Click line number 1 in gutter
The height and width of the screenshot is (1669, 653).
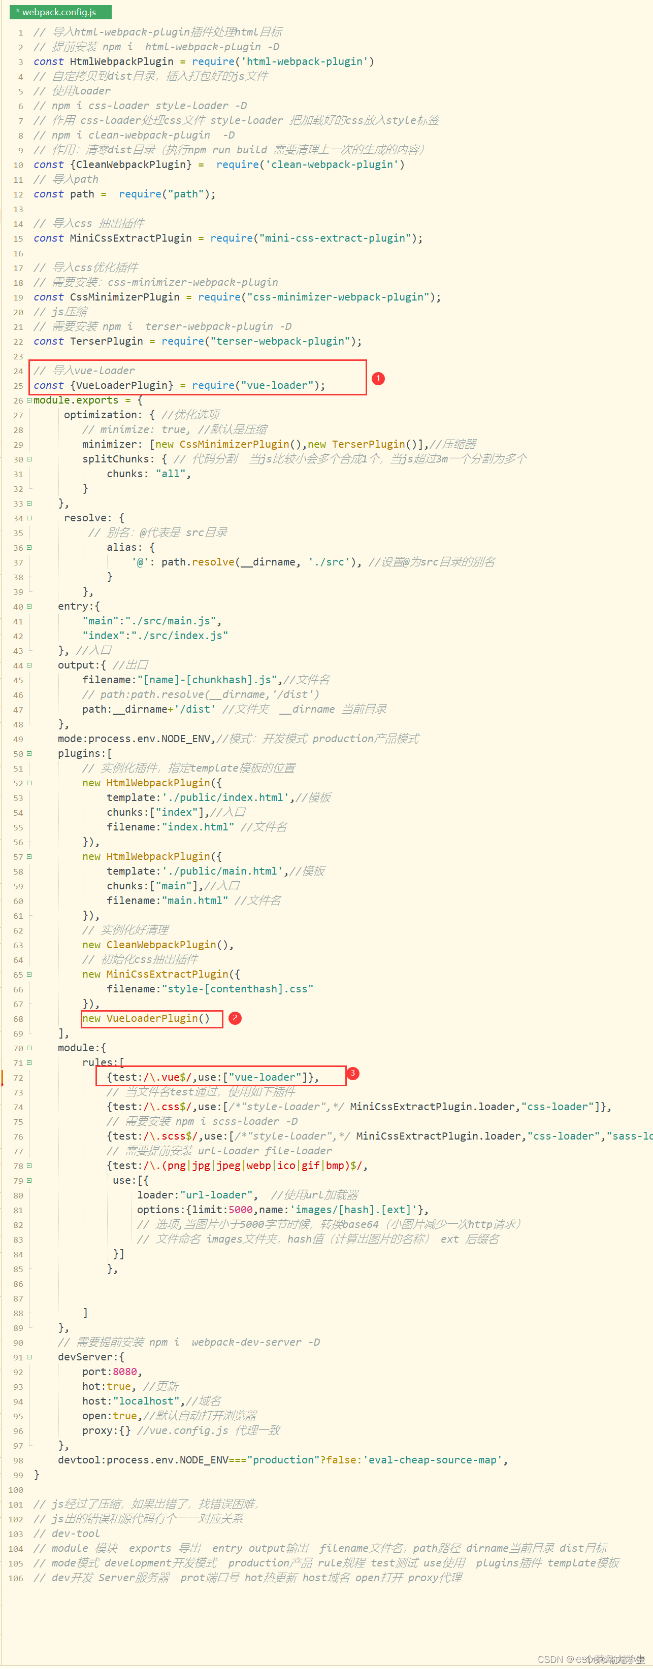(x=21, y=32)
